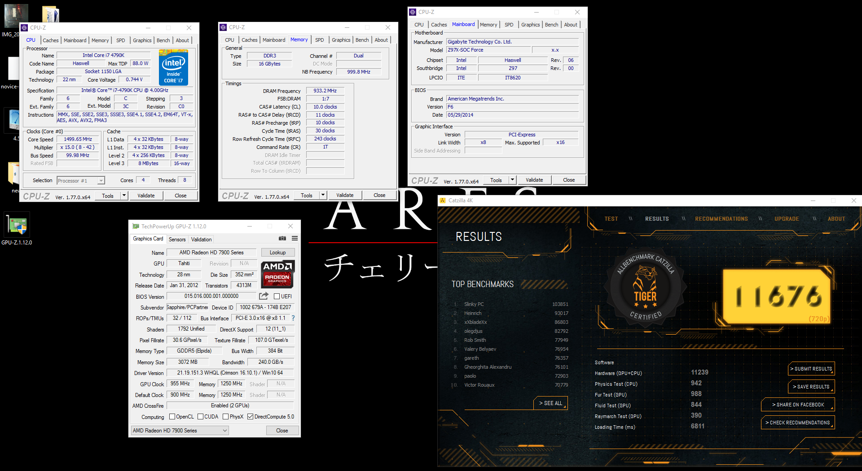Open Tools dropdown arrow in CPU-Z Memory window
This screenshot has width=862, height=471.
pyautogui.click(x=323, y=195)
